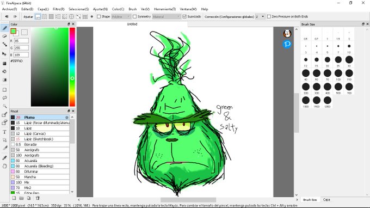The image size is (370, 208).
Task: Open the Herramienta menu
Action: (165, 9)
